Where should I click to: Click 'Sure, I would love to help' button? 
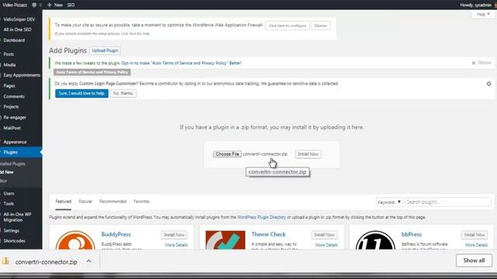pos(82,93)
